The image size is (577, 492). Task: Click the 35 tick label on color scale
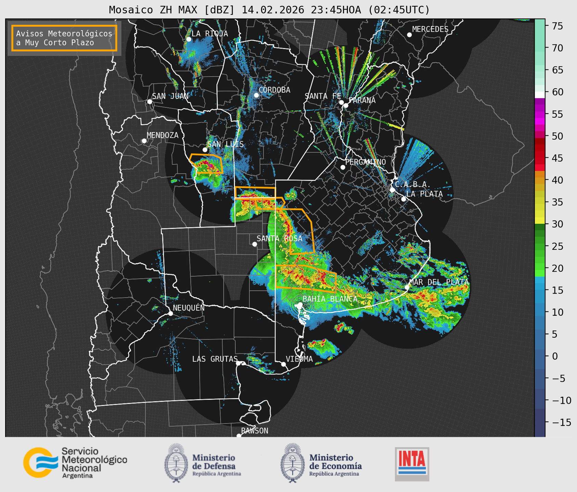click(x=557, y=202)
